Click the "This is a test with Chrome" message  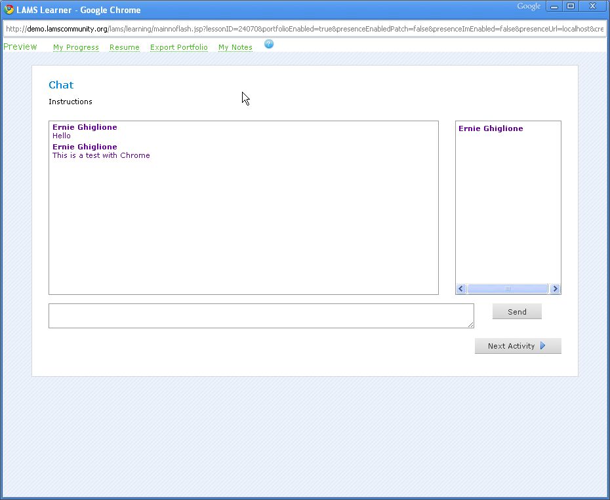[x=101, y=155]
